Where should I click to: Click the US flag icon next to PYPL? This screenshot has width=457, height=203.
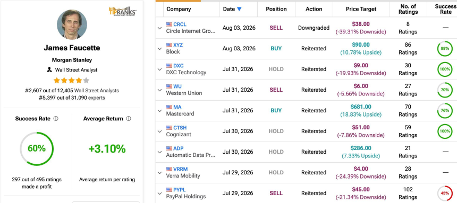coord(169,190)
